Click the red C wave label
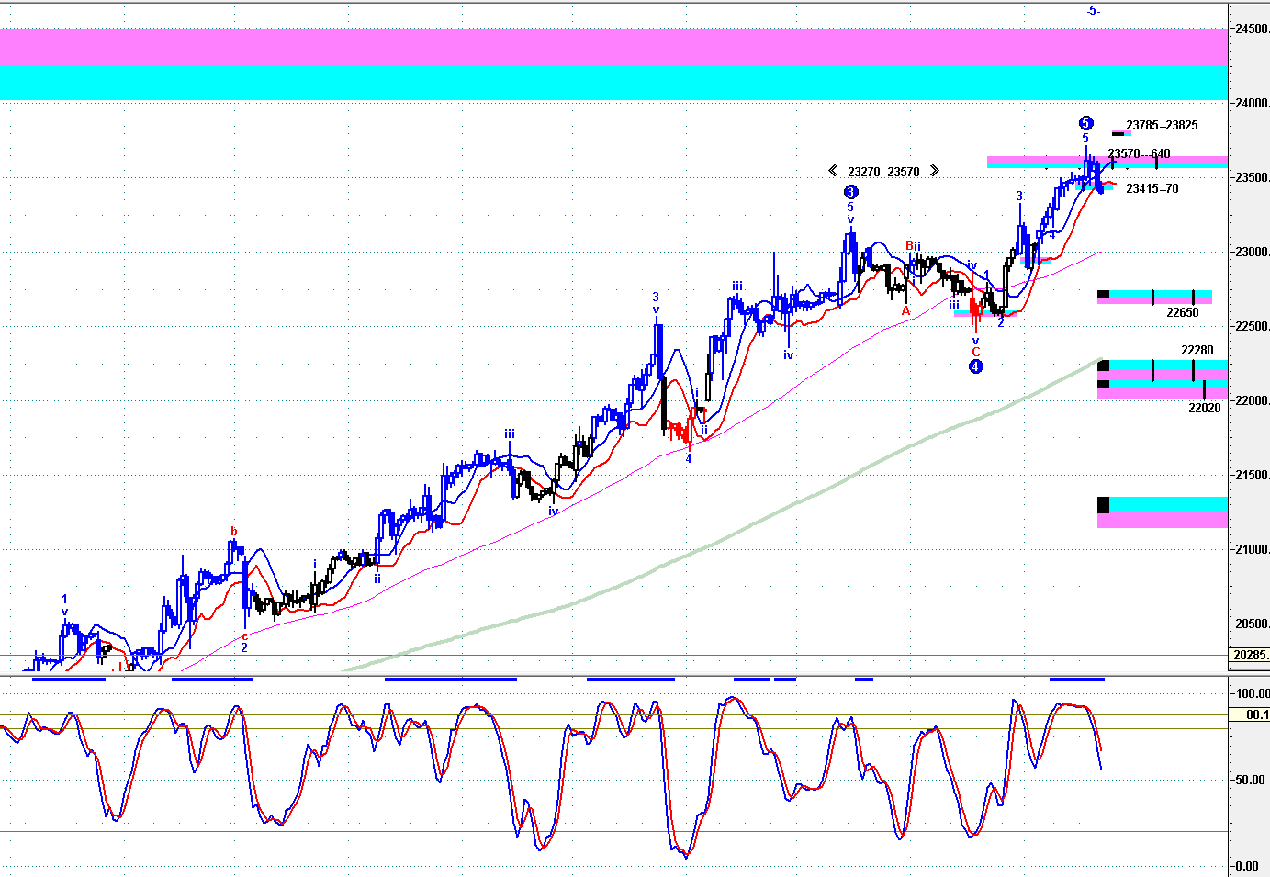 [x=975, y=352]
